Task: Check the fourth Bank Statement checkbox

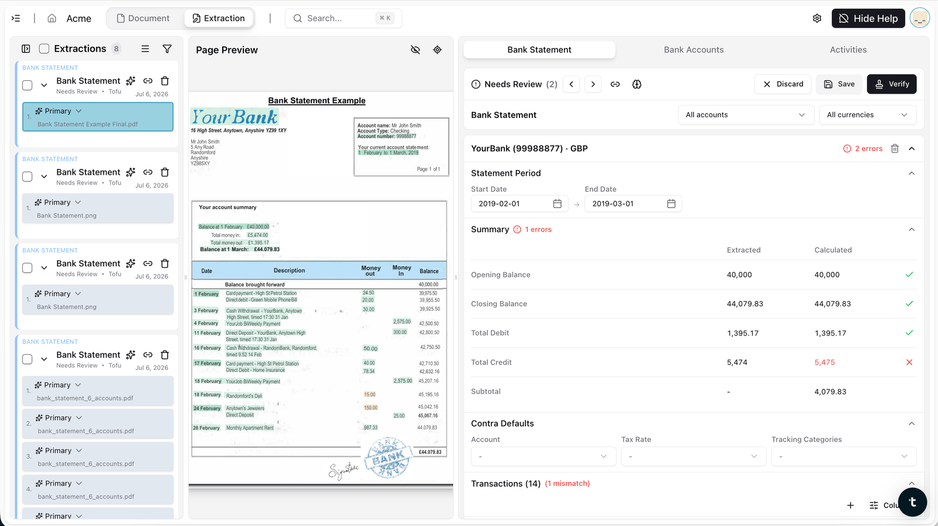Action: coord(27,359)
